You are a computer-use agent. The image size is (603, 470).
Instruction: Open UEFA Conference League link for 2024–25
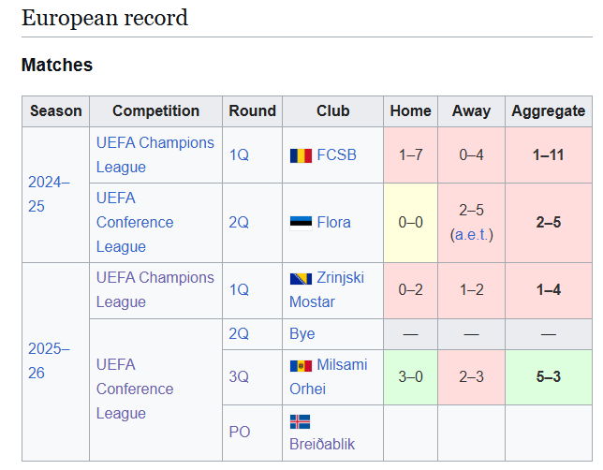click(135, 222)
